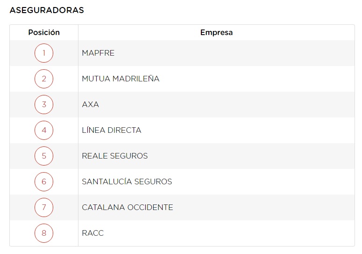Viewport: 362px width, 254px height.
Task: Select the circled number 7 icon
Action: tap(44, 207)
